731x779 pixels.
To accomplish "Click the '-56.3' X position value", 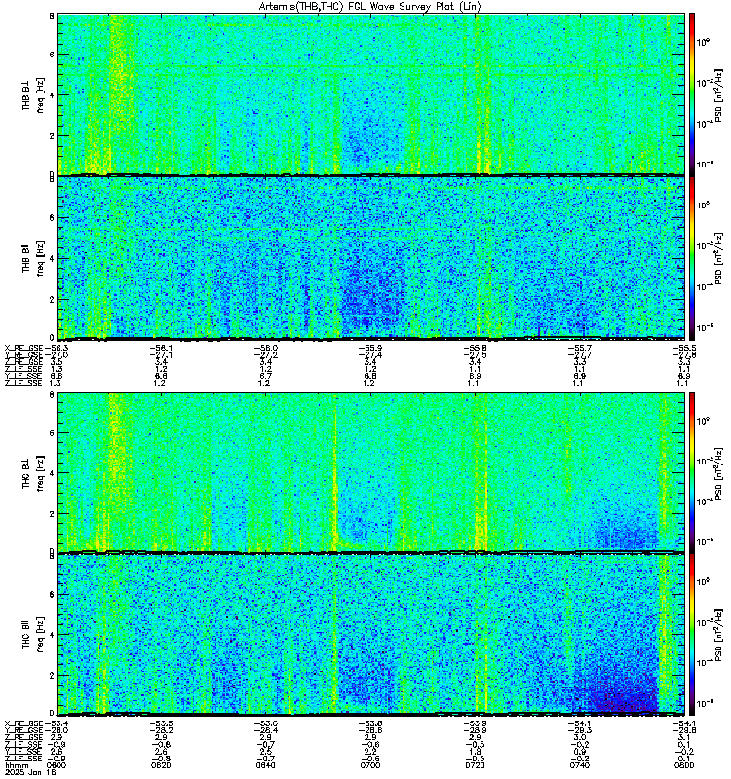I will tap(57, 349).
